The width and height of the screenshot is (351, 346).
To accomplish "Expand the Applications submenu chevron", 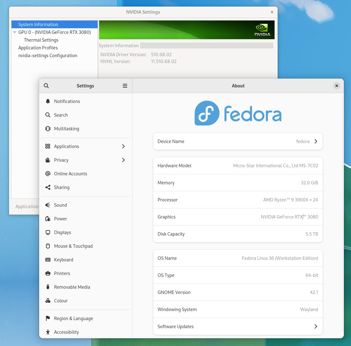I will coord(123,146).
